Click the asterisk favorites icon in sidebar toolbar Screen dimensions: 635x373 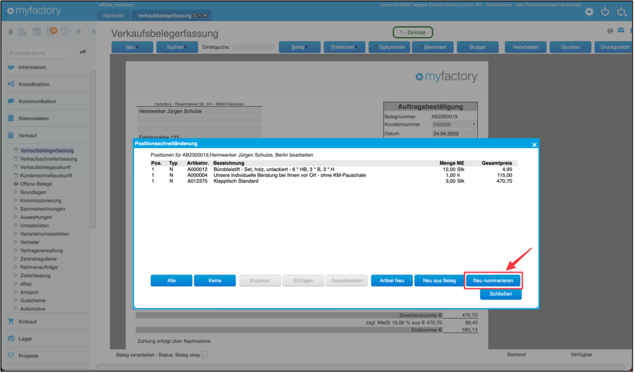[79, 31]
